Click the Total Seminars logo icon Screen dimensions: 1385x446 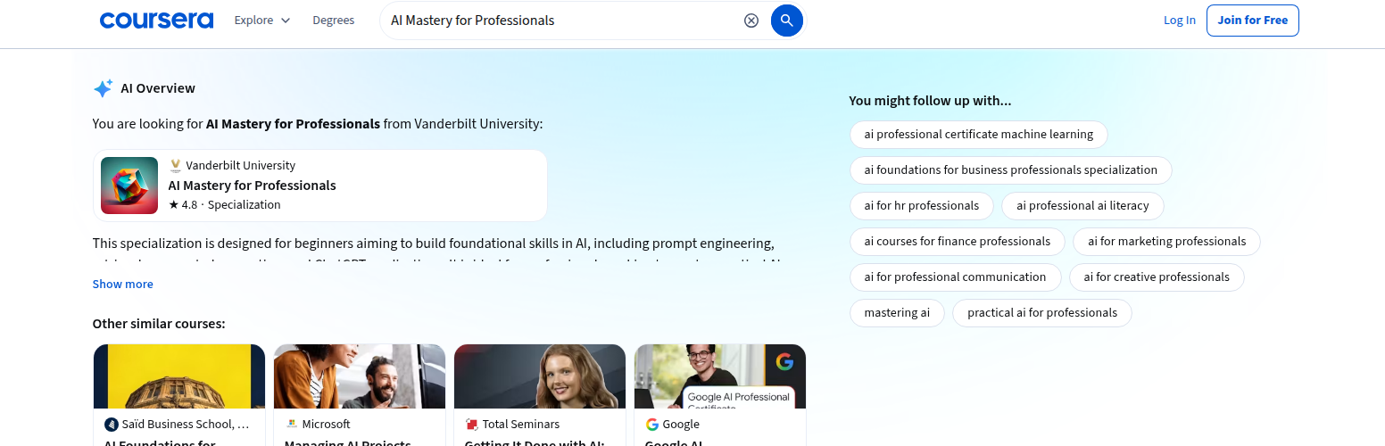pos(472,425)
